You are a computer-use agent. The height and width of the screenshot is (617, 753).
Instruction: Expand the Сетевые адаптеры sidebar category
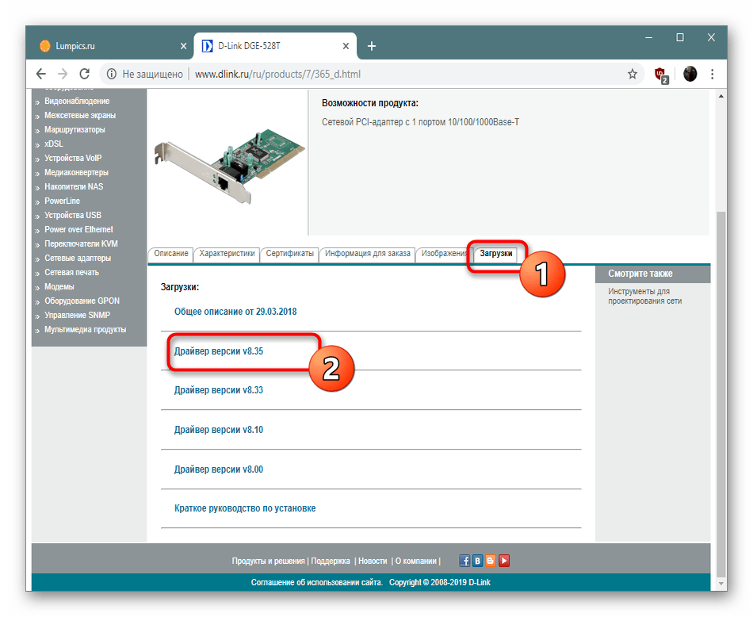pyautogui.click(x=77, y=259)
